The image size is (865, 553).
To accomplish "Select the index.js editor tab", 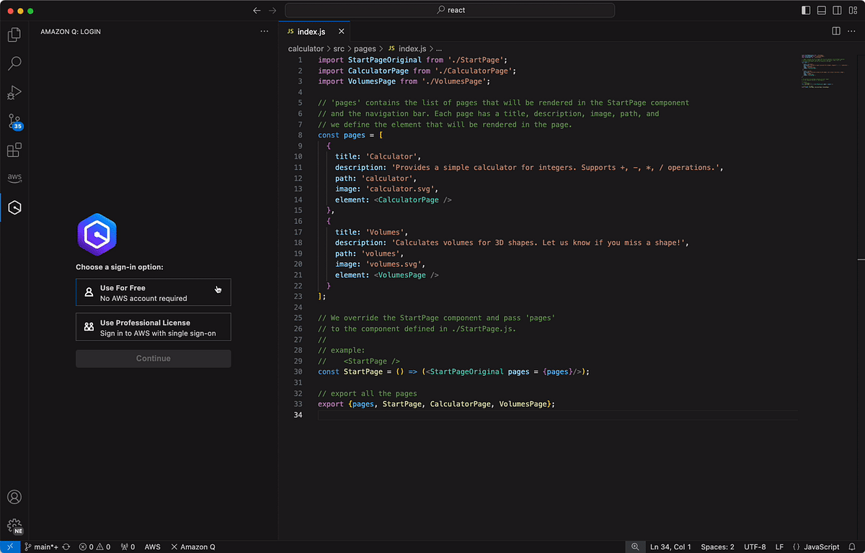I will tap(315, 31).
